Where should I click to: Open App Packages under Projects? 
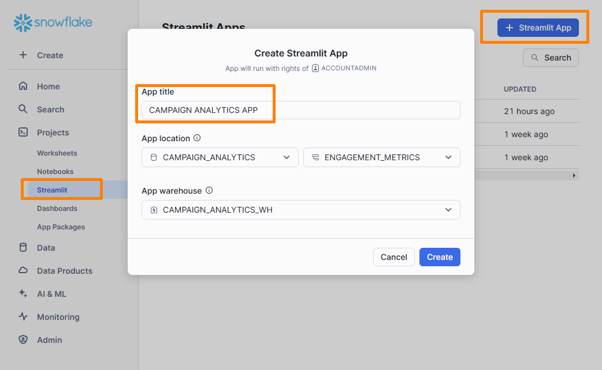click(61, 226)
